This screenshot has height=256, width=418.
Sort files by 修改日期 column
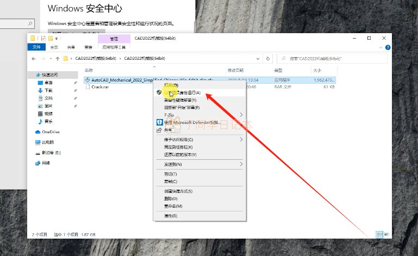pos(235,71)
